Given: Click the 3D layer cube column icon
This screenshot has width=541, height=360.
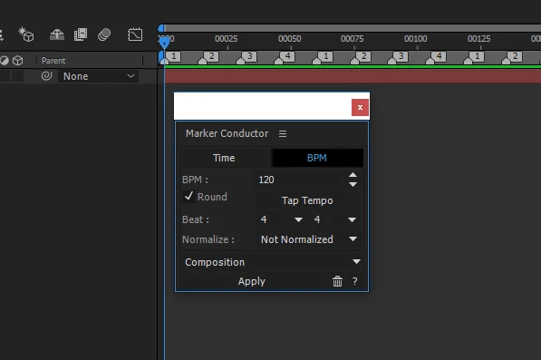Looking at the screenshot, I should click(18, 61).
